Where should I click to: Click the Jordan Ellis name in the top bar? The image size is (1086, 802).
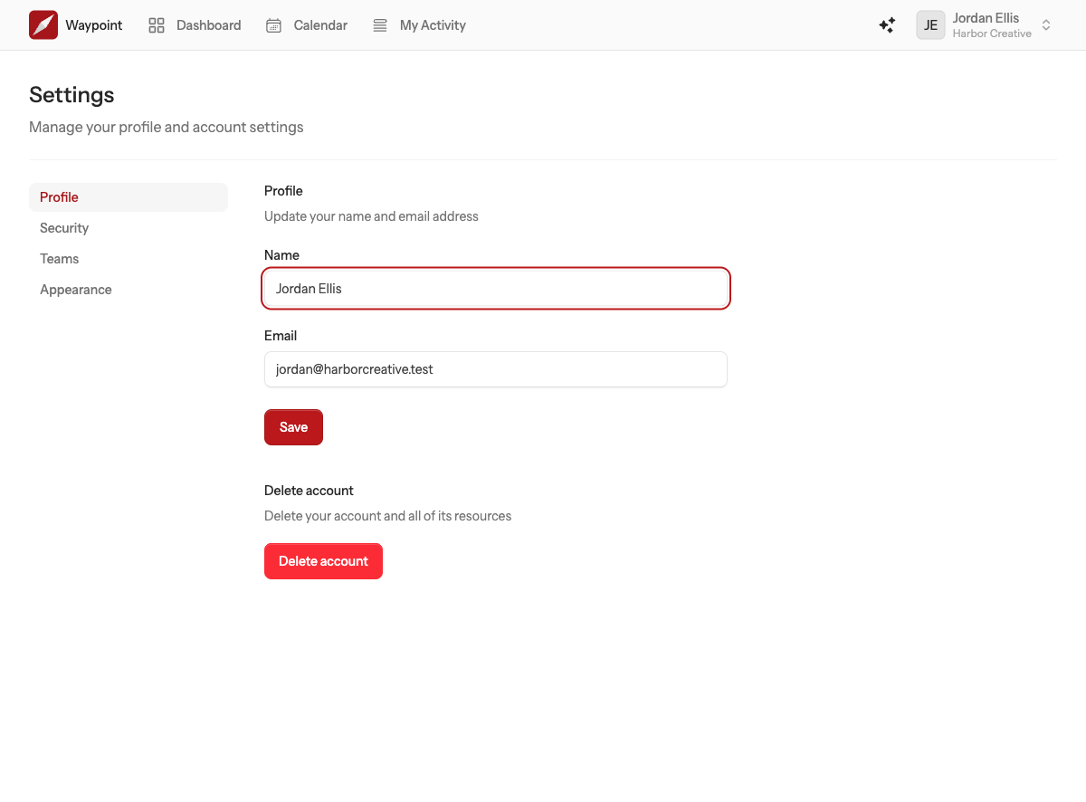pos(986,18)
